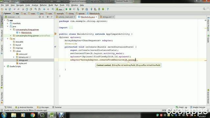Expand the Gradle Scripts node

coord(5,67)
